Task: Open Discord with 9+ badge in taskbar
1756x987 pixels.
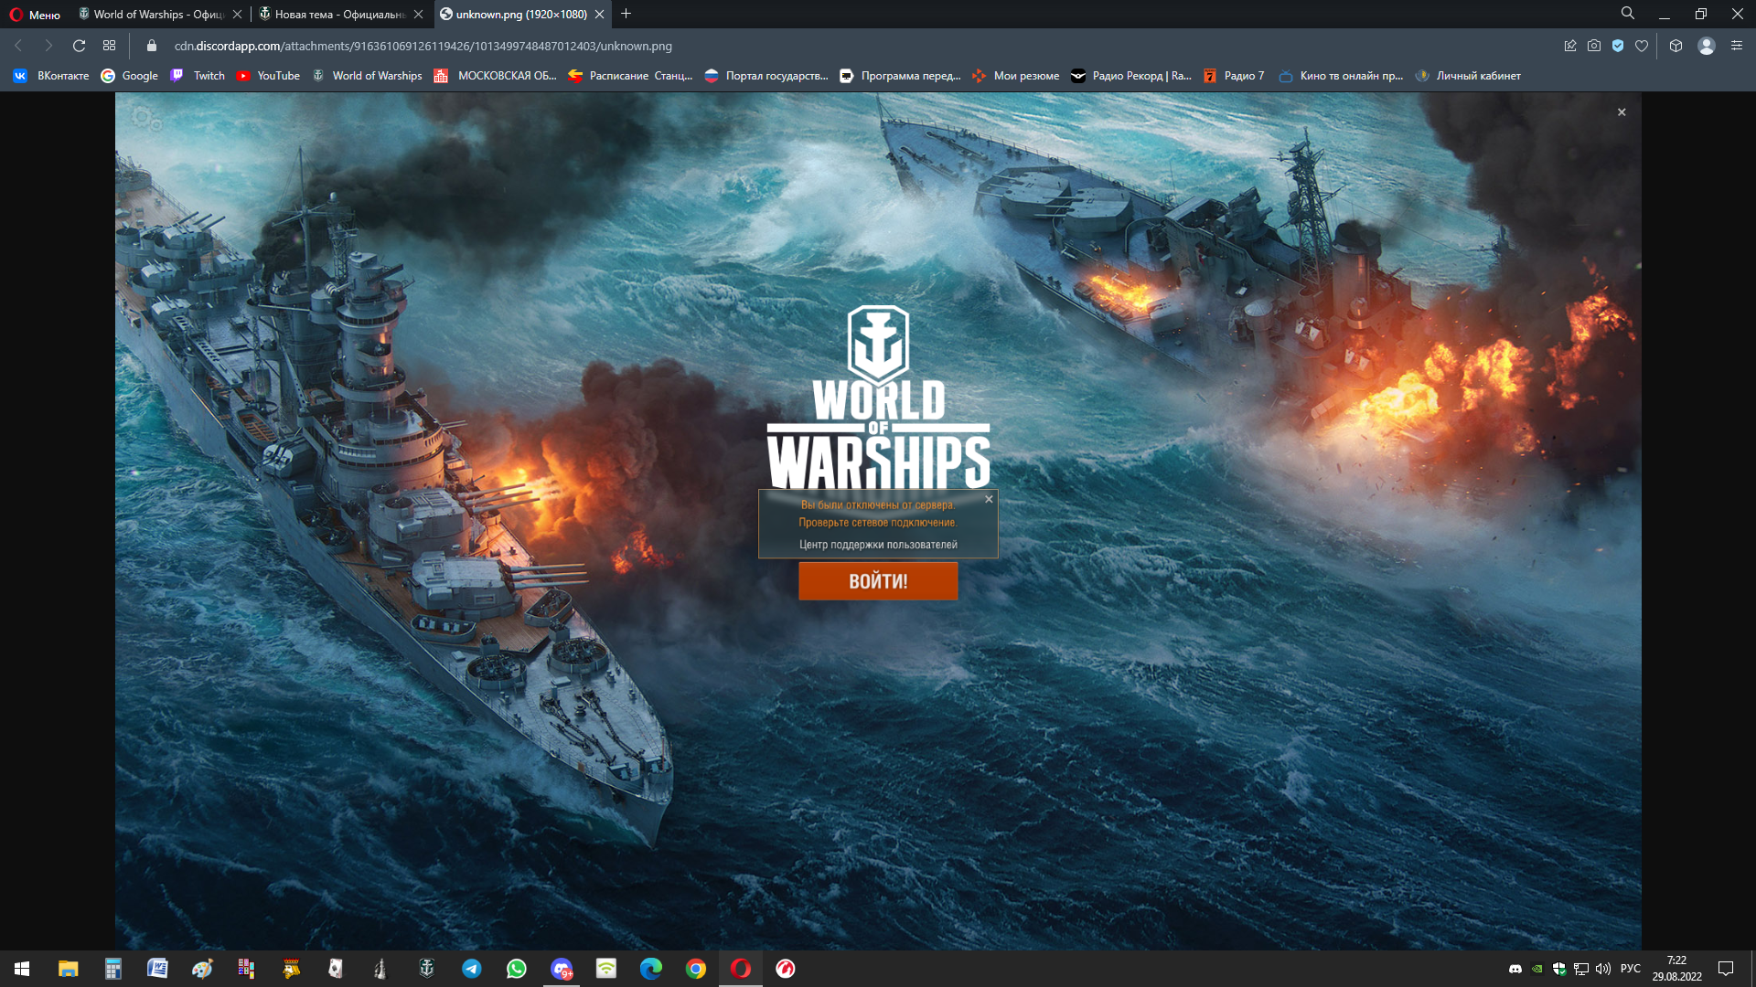Action: (561, 969)
